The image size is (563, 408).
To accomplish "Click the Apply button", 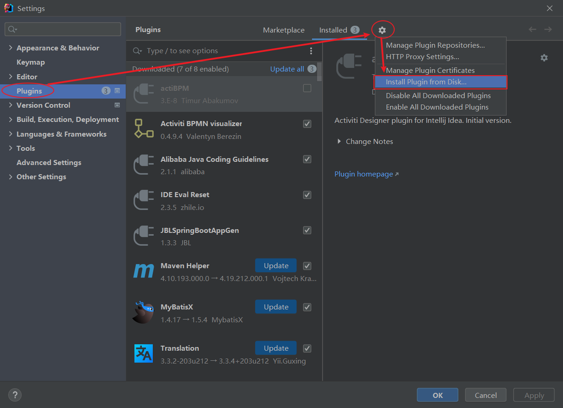I will pos(534,395).
